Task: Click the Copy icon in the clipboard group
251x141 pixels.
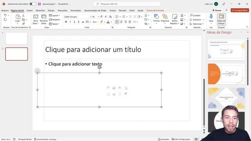Action: 24,20
